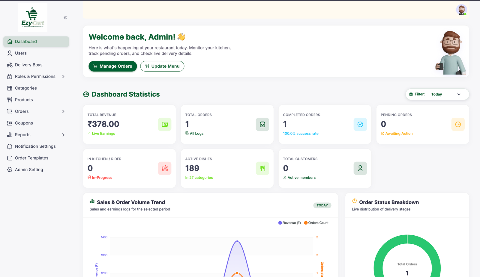Click the ₹378.00 total revenue value
The image size is (480, 277).
coord(103,124)
